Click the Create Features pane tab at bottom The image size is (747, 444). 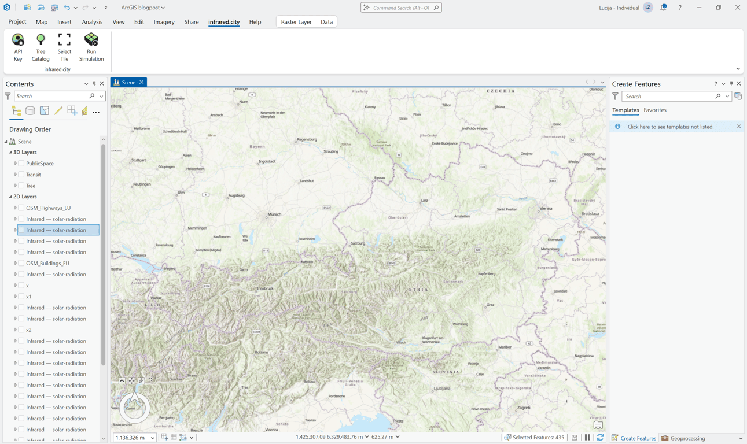pyautogui.click(x=634, y=438)
